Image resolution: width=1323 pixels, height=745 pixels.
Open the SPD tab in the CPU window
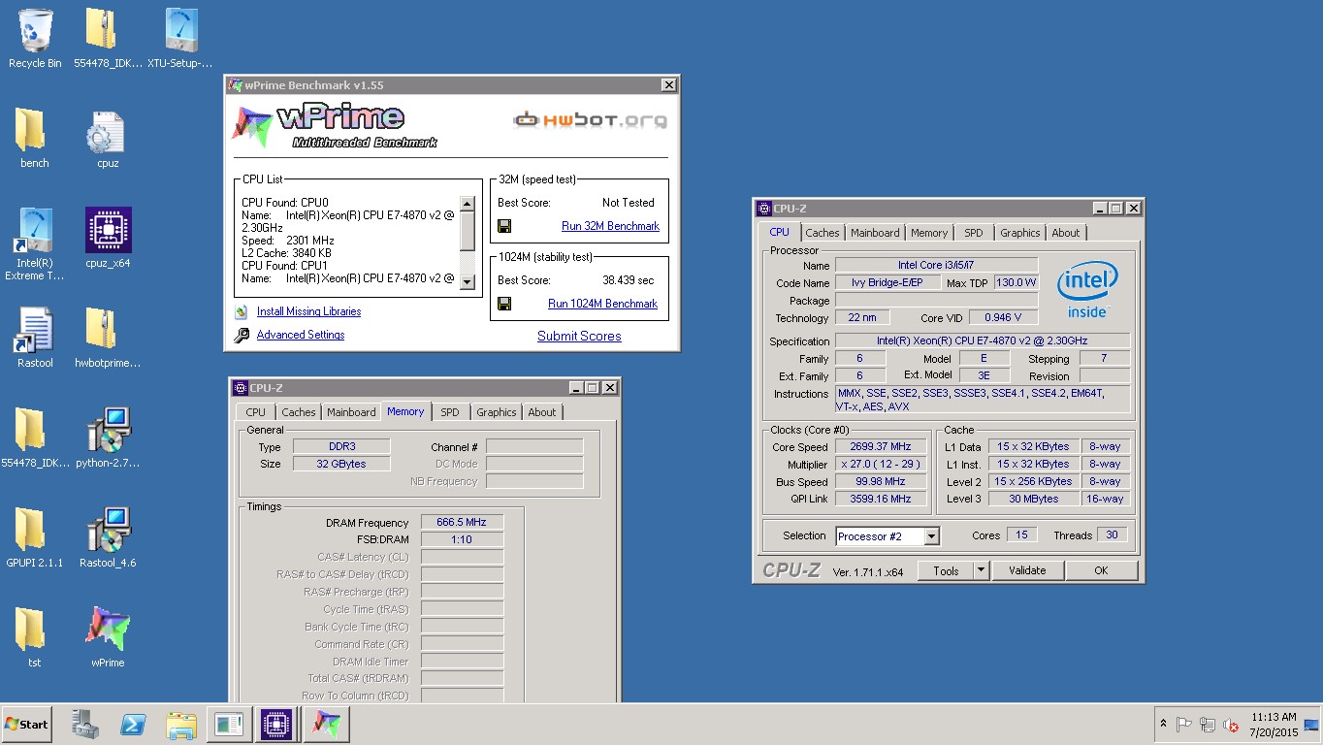coord(973,233)
